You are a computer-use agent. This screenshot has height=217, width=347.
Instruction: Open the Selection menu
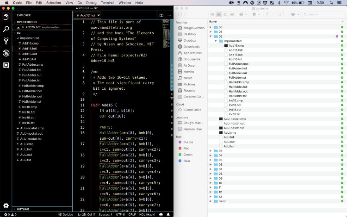click(53, 3)
